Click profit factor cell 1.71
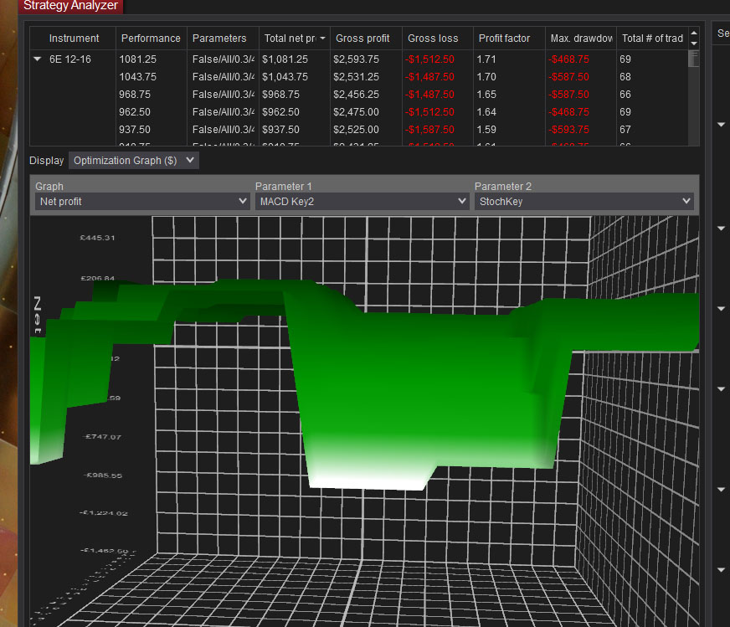Screen dimensions: 730x627 (486, 59)
